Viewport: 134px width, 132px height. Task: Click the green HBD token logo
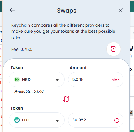coord(17,79)
